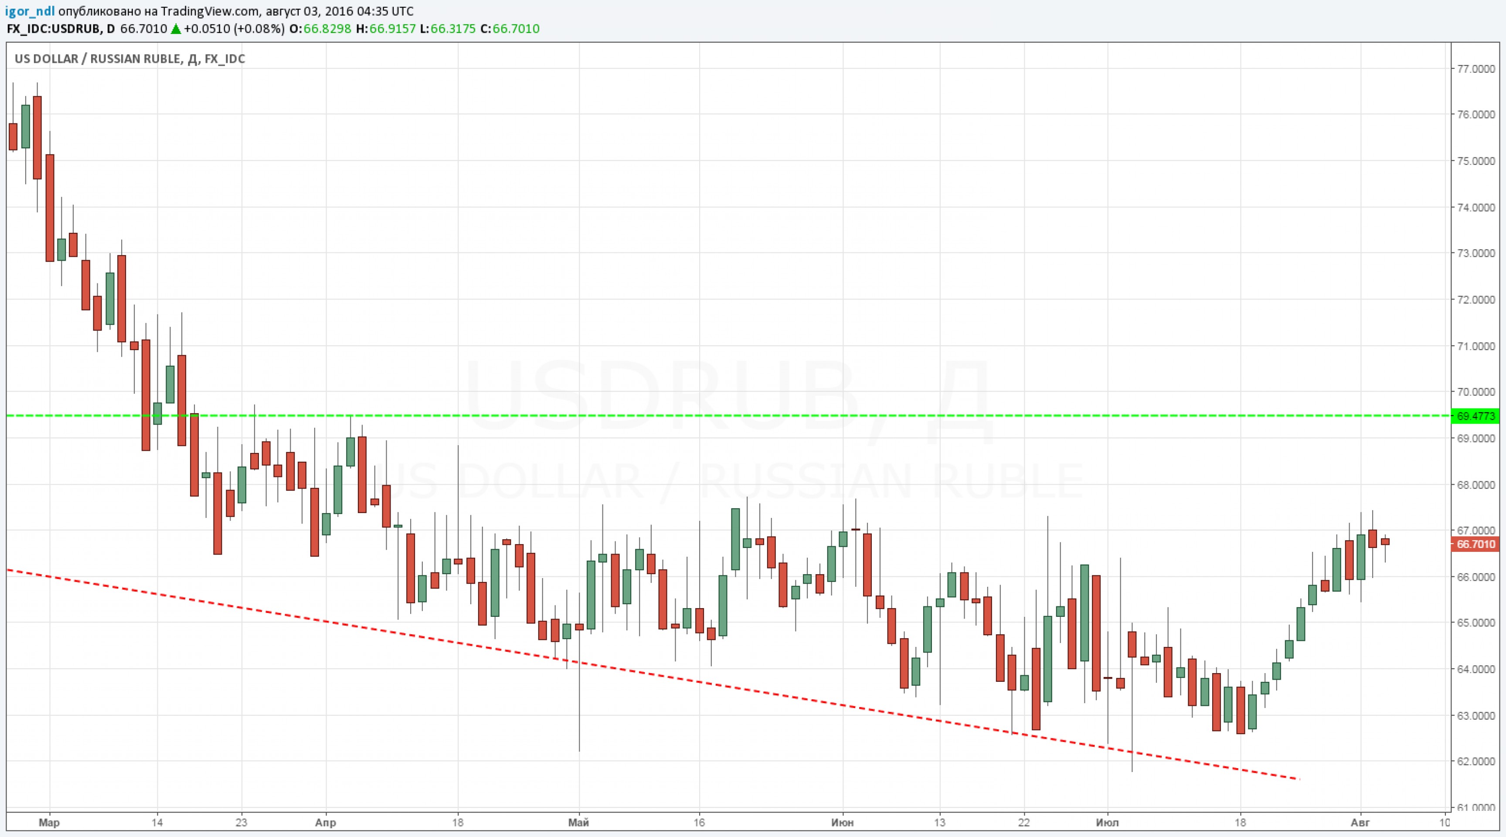Click the Май label on time axis
This screenshot has width=1506, height=837.
579,822
